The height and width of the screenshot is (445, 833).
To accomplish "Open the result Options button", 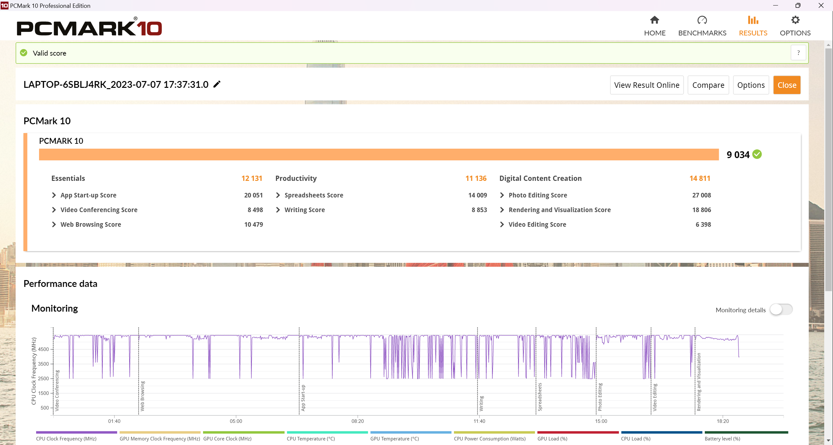I will click(x=751, y=85).
